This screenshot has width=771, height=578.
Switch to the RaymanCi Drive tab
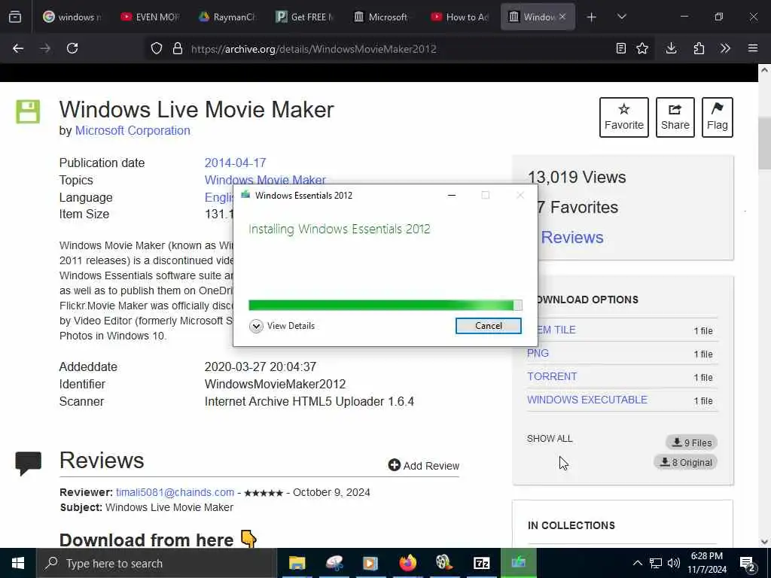[x=227, y=17]
